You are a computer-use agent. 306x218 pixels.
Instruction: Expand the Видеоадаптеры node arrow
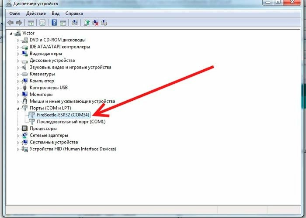coord(18,54)
